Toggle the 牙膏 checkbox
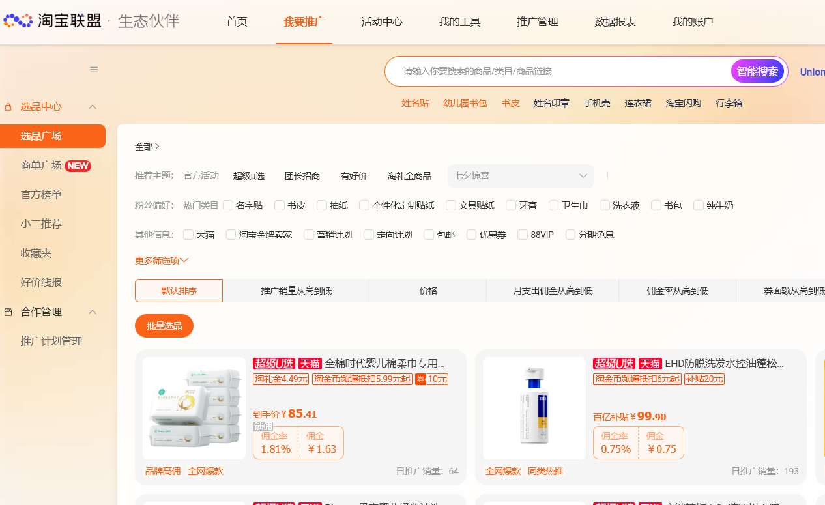 [x=511, y=205]
